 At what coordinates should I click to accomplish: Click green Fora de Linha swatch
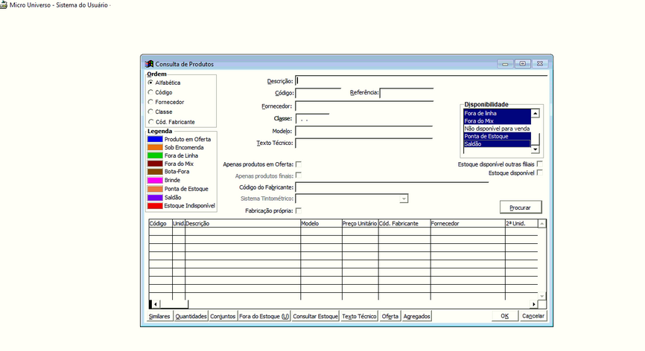point(155,155)
